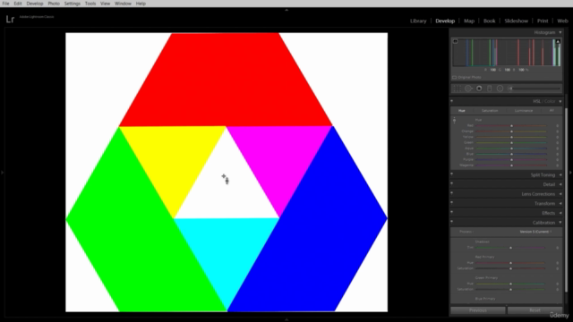Toggle the Detail panel switch
The height and width of the screenshot is (322, 573).
(x=452, y=184)
